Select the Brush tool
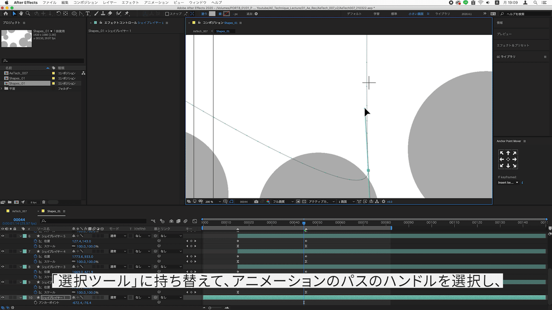 tap(96, 14)
